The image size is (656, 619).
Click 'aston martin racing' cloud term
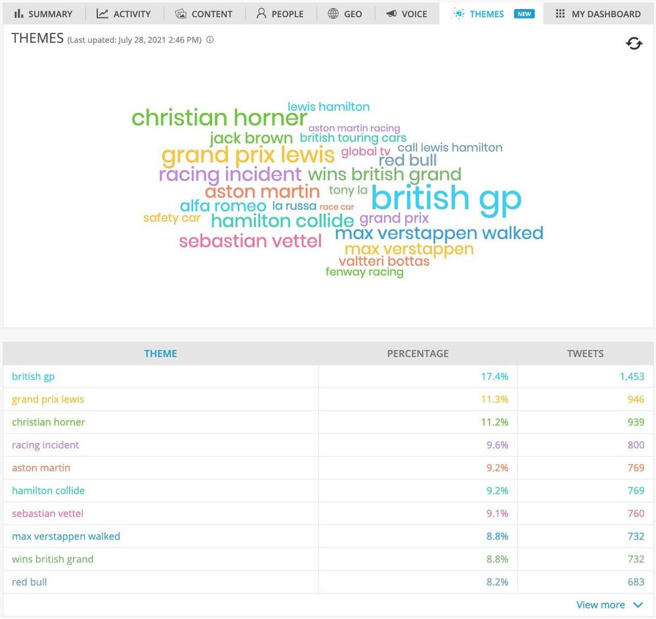(355, 128)
